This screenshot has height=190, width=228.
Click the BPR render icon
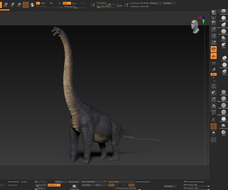pyautogui.click(x=214, y=13)
